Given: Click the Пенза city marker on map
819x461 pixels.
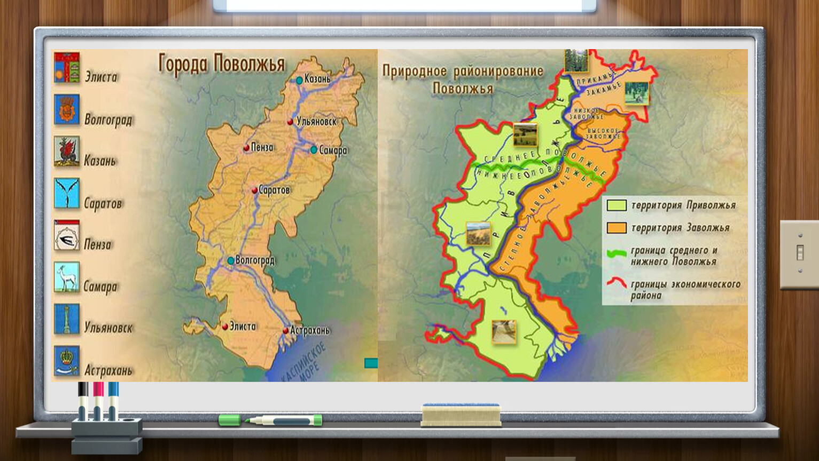Looking at the screenshot, I should tap(246, 147).
